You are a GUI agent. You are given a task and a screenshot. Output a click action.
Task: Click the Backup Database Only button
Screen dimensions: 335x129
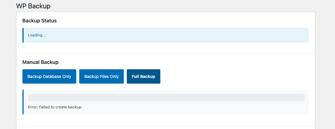[x=49, y=76]
